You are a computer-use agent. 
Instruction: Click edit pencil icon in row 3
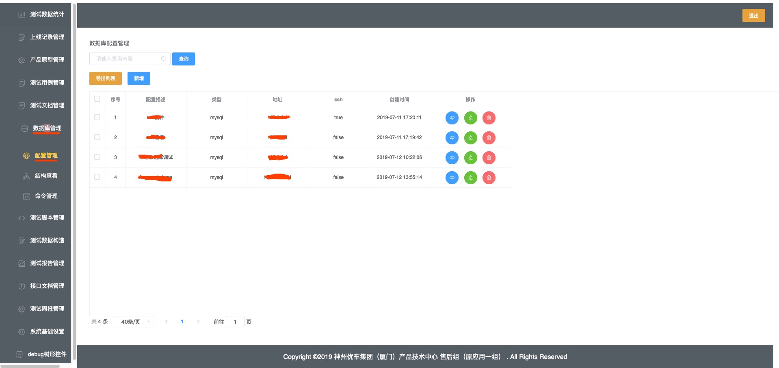pyautogui.click(x=470, y=158)
